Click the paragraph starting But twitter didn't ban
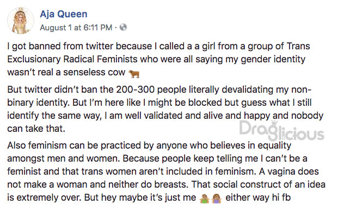 coord(165,109)
